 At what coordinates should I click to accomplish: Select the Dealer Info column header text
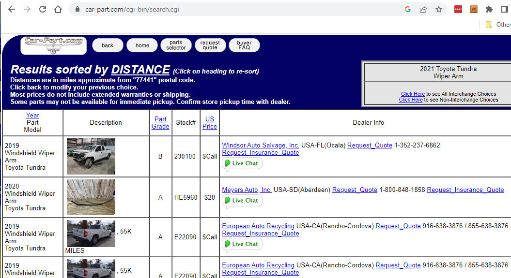(x=368, y=123)
